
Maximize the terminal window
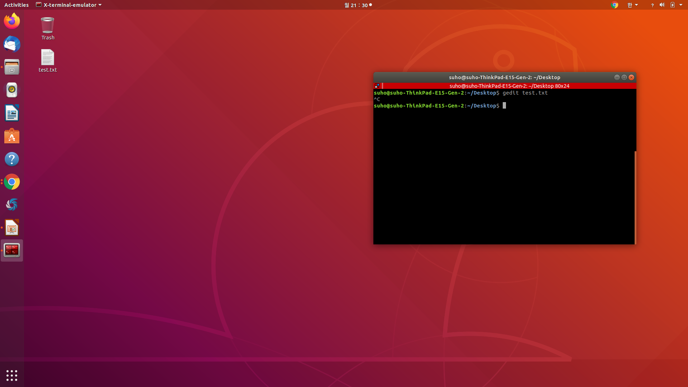coord(624,77)
